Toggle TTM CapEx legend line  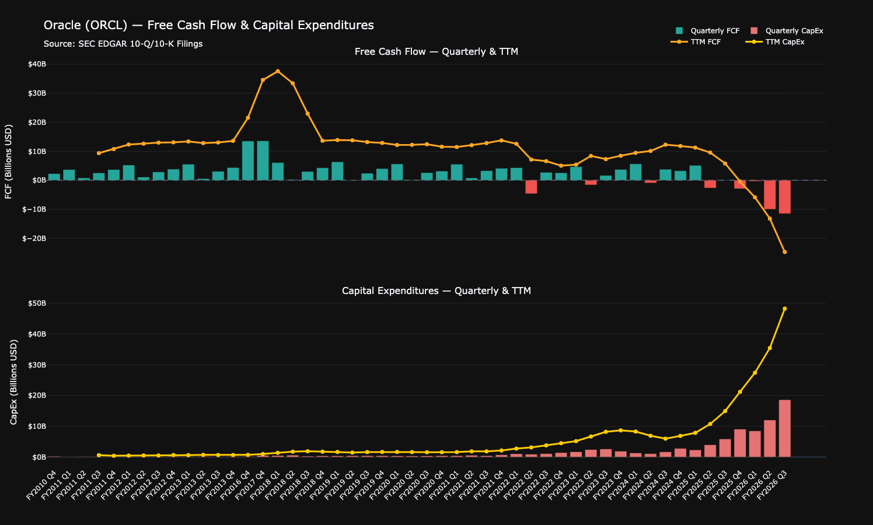[776, 42]
